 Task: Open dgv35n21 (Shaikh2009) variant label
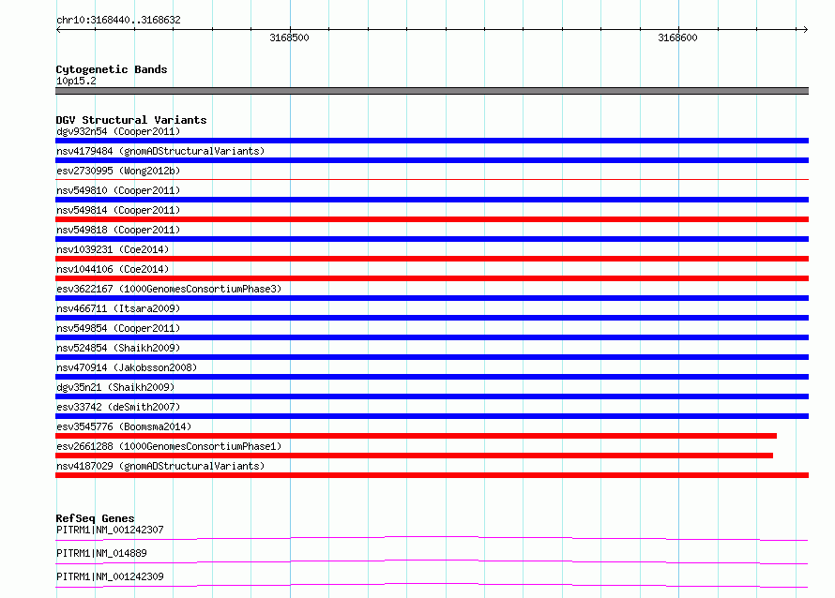click(x=115, y=387)
